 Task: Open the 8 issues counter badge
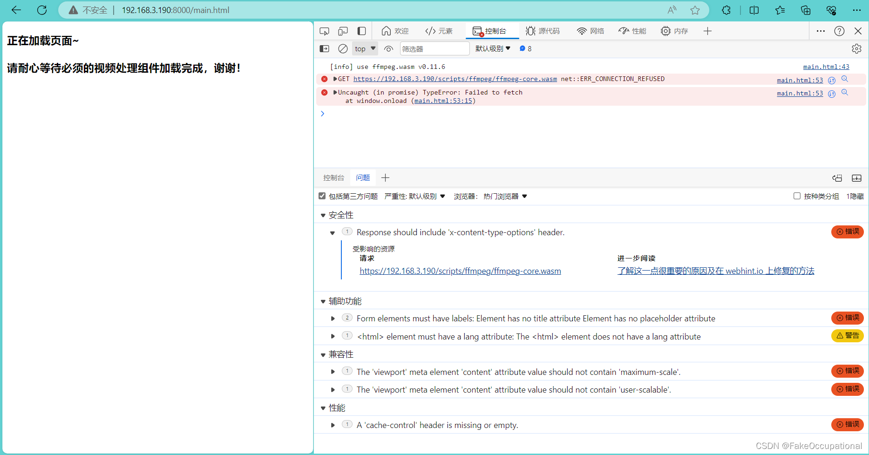point(525,48)
